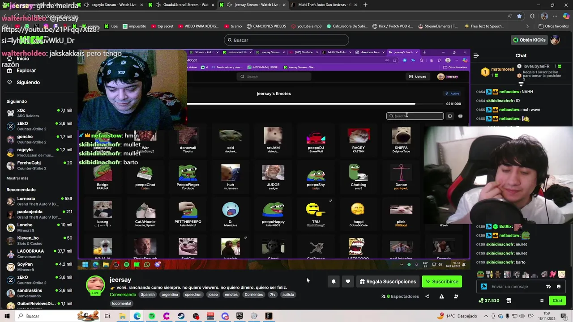This screenshot has width=573, height=322.
Task: Click Regala Suscripciones button
Action: coord(388,281)
